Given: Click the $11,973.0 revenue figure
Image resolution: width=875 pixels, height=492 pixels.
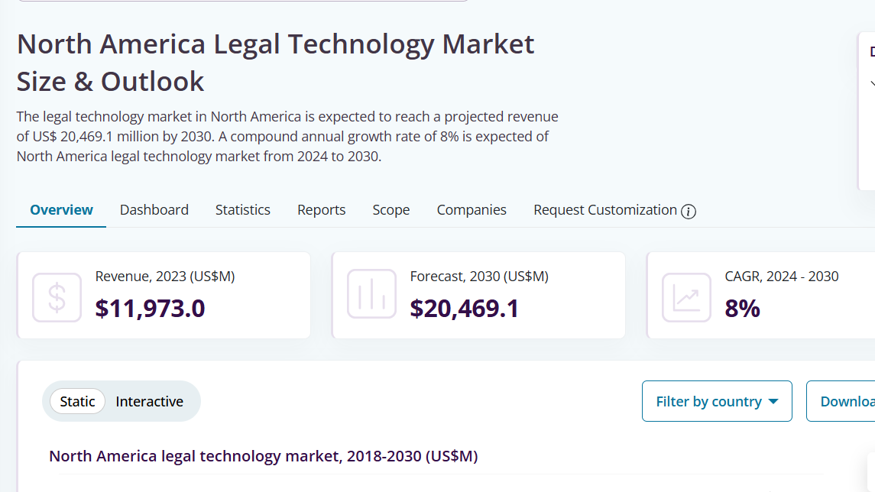Looking at the screenshot, I should (x=150, y=309).
